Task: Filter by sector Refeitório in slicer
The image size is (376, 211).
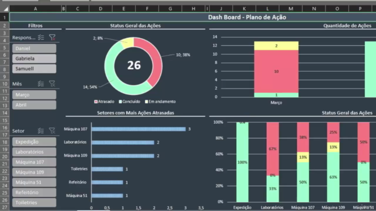Action: 34,192
